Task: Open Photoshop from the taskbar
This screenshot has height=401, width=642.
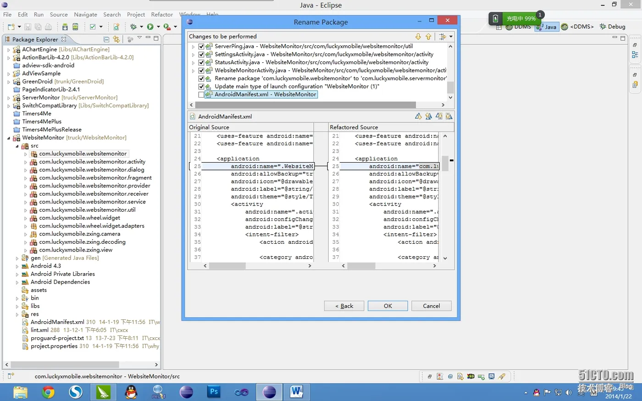Action: [214, 392]
